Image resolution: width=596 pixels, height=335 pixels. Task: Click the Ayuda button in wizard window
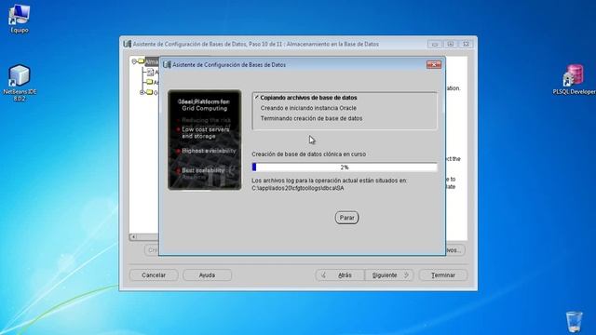(207, 275)
